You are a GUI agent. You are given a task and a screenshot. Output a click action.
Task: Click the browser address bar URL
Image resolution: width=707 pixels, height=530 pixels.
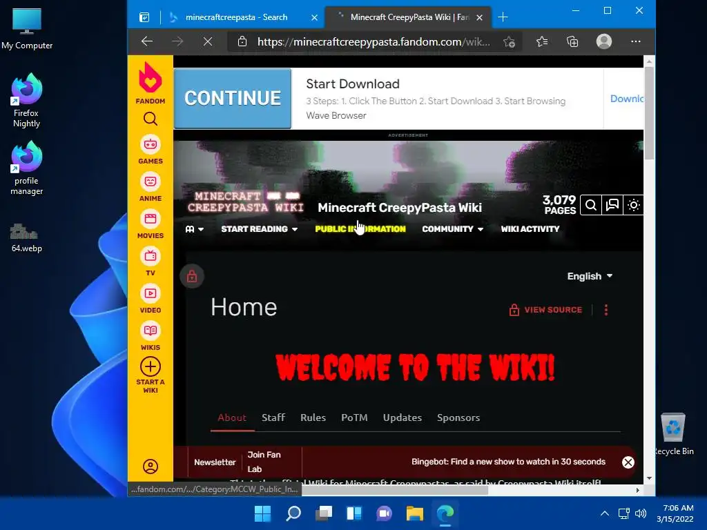tap(374, 42)
